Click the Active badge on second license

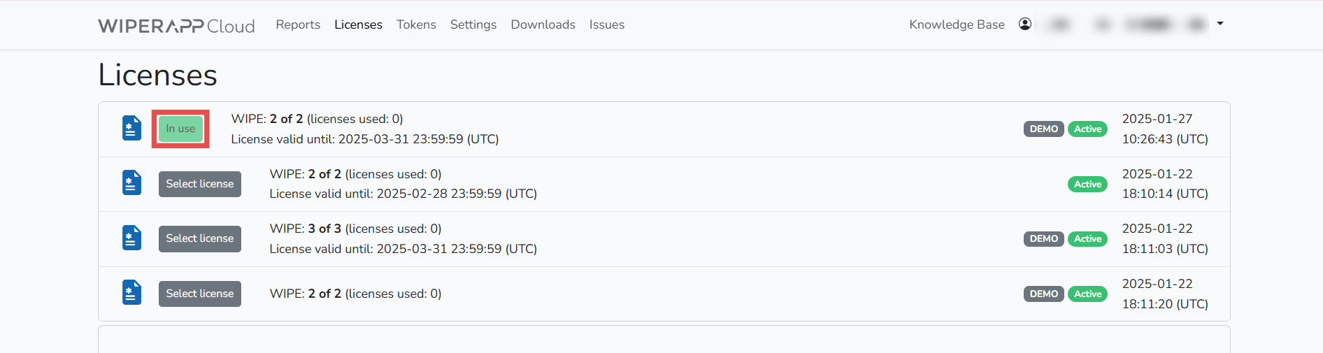tap(1087, 185)
